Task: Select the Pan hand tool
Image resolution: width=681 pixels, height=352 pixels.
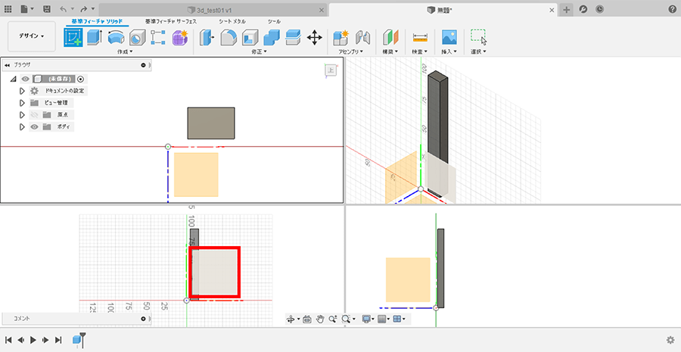Action: (x=320, y=319)
